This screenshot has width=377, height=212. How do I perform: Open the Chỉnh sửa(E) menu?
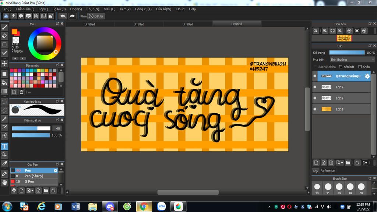coord(25,9)
